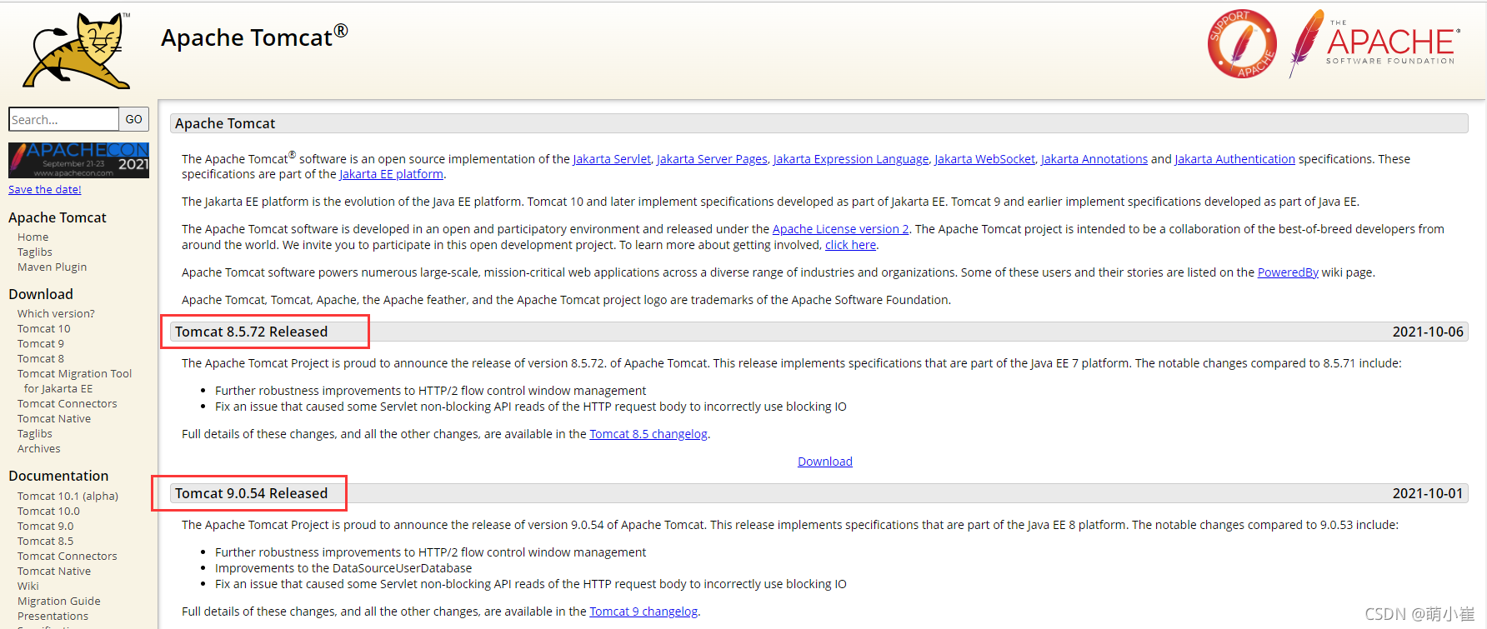Open Tomcat Migration Tool for Jakarta EE
Screen dimensions: 1487x629
pyautogui.click(x=75, y=382)
